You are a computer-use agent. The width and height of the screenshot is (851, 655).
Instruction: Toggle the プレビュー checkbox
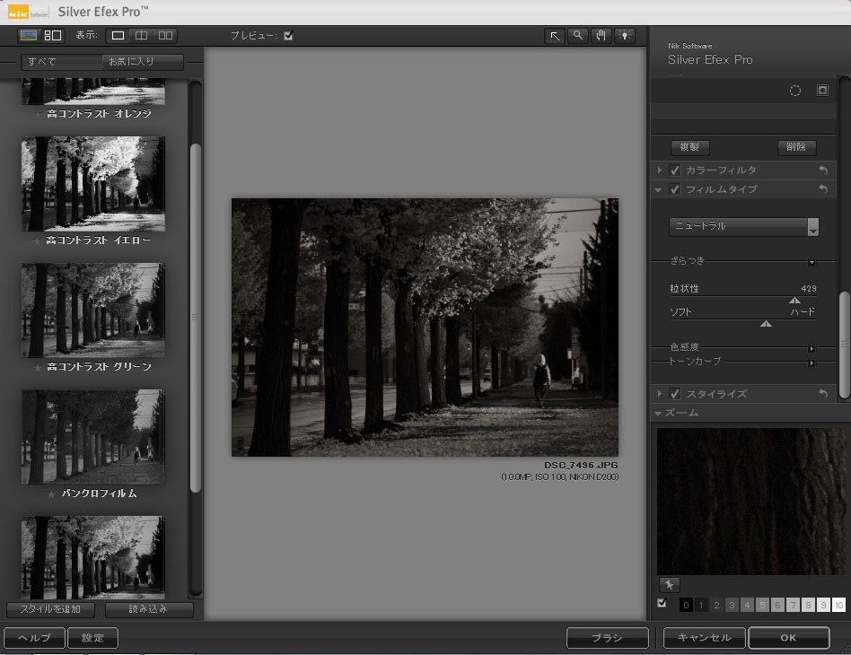(288, 36)
